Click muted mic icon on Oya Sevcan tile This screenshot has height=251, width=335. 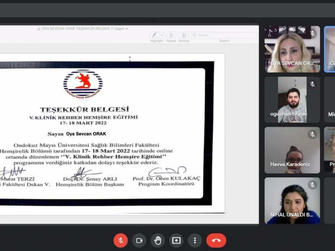coord(312,33)
